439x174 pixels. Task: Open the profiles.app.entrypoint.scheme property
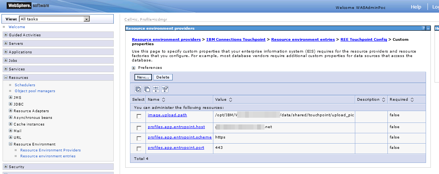[x=180, y=137]
